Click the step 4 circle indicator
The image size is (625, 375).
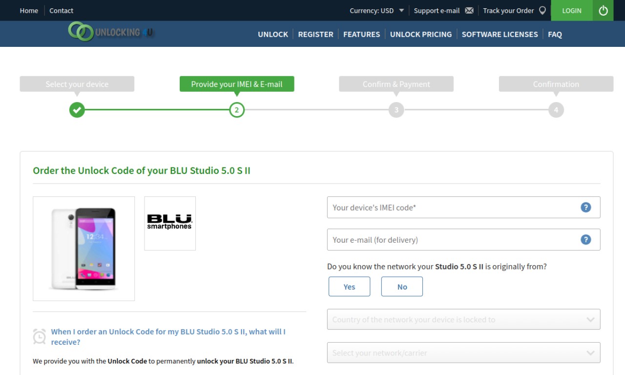click(556, 110)
